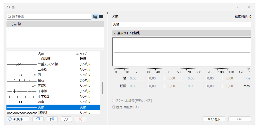Click the last 線 value field
Screen dimensions: 259x128
pos(234,78)
